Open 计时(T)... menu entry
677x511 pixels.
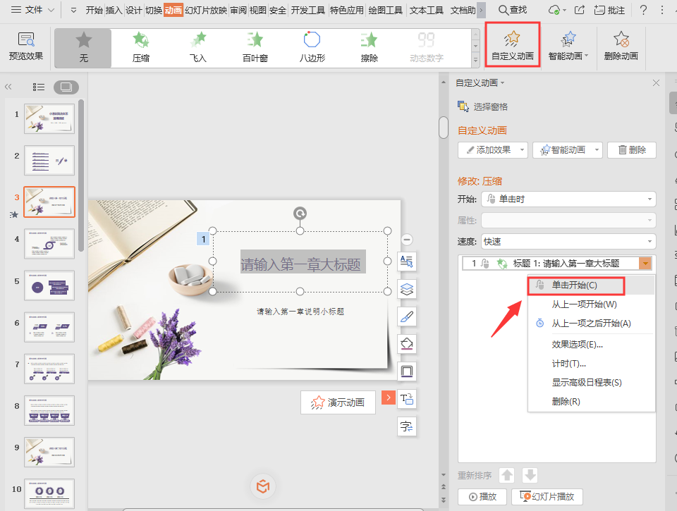(568, 364)
